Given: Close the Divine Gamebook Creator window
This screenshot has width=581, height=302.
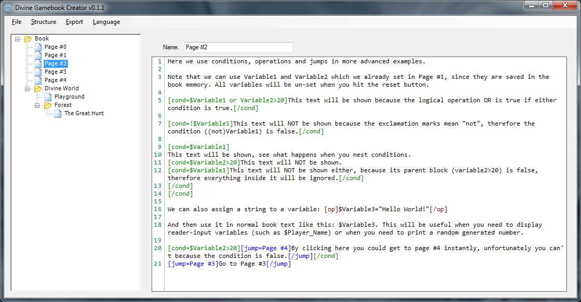Looking at the screenshot, I should tap(565, 6).
